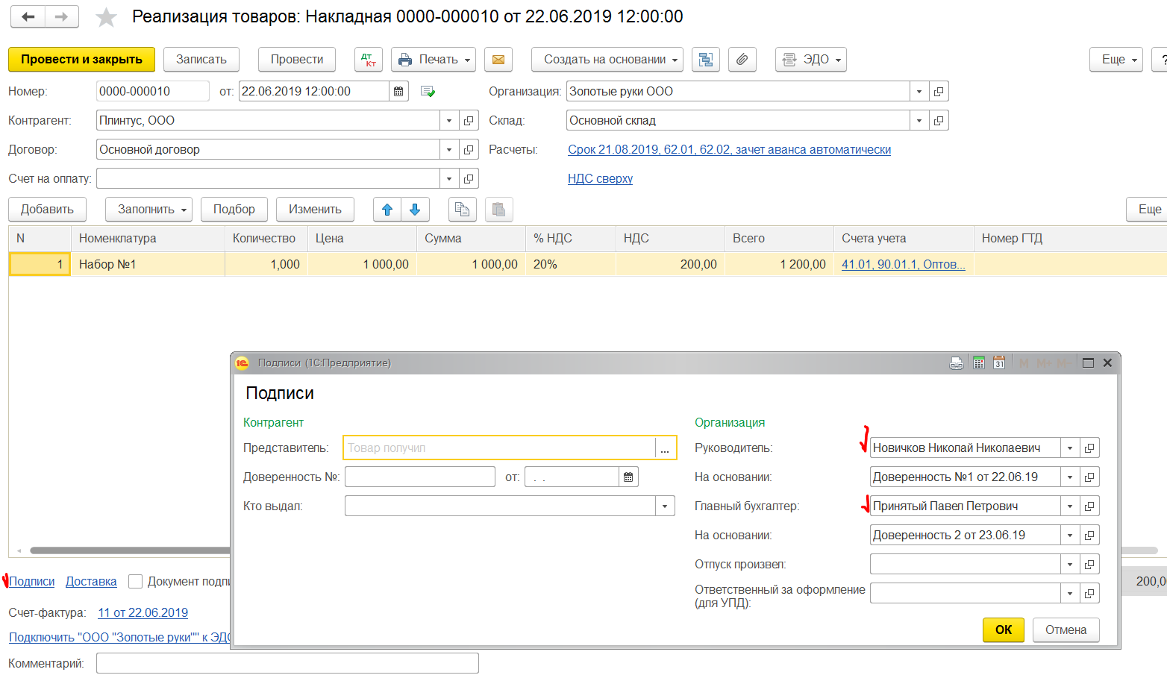Open top Еще menu

[x=1116, y=60]
